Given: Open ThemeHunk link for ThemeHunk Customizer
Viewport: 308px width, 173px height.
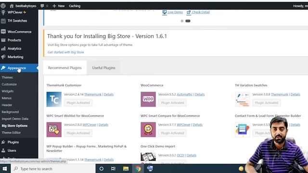Looking at the screenshot, I should [93, 94].
